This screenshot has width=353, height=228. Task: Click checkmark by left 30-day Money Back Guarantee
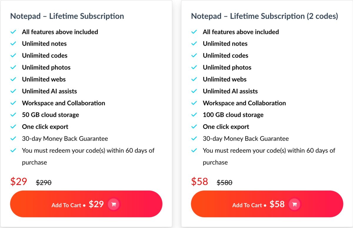(x=13, y=138)
